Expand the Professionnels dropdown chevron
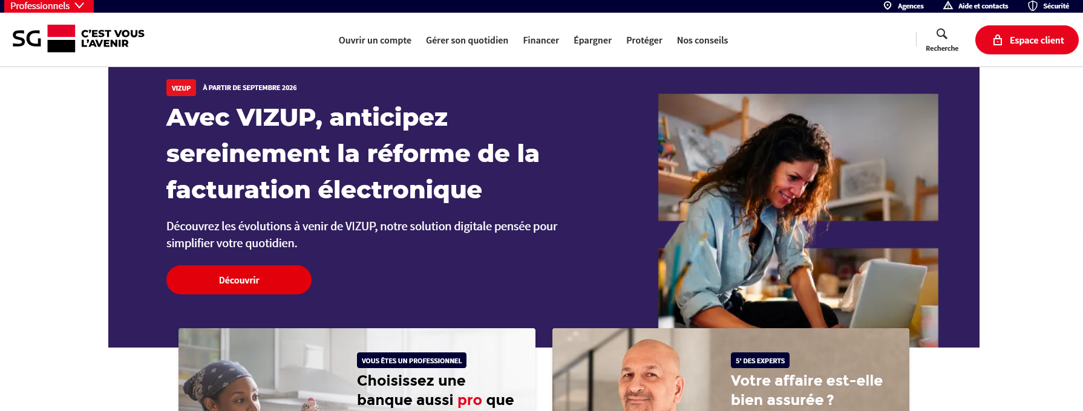This screenshot has height=411, width=1083. [x=79, y=5]
